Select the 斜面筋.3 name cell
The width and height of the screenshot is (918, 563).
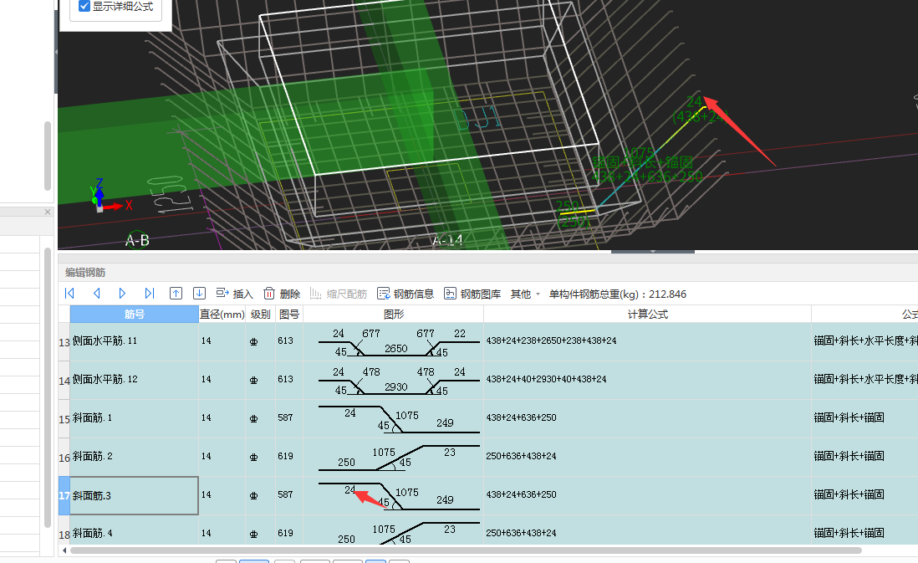[134, 495]
